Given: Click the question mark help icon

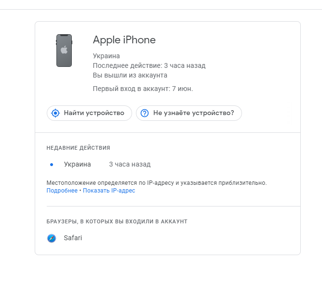Looking at the screenshot, I should 145,113.
